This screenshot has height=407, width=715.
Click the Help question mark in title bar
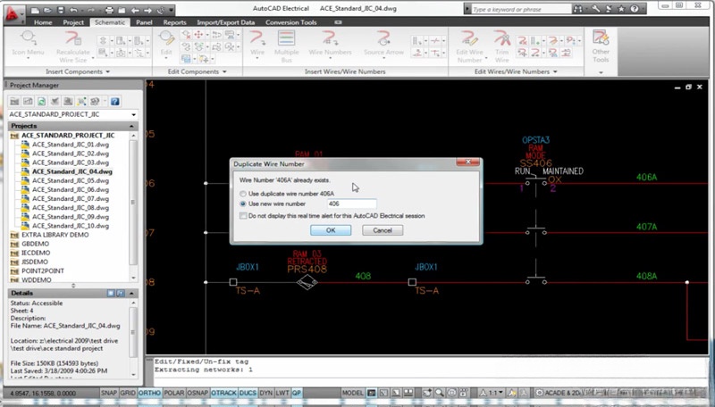635,9
